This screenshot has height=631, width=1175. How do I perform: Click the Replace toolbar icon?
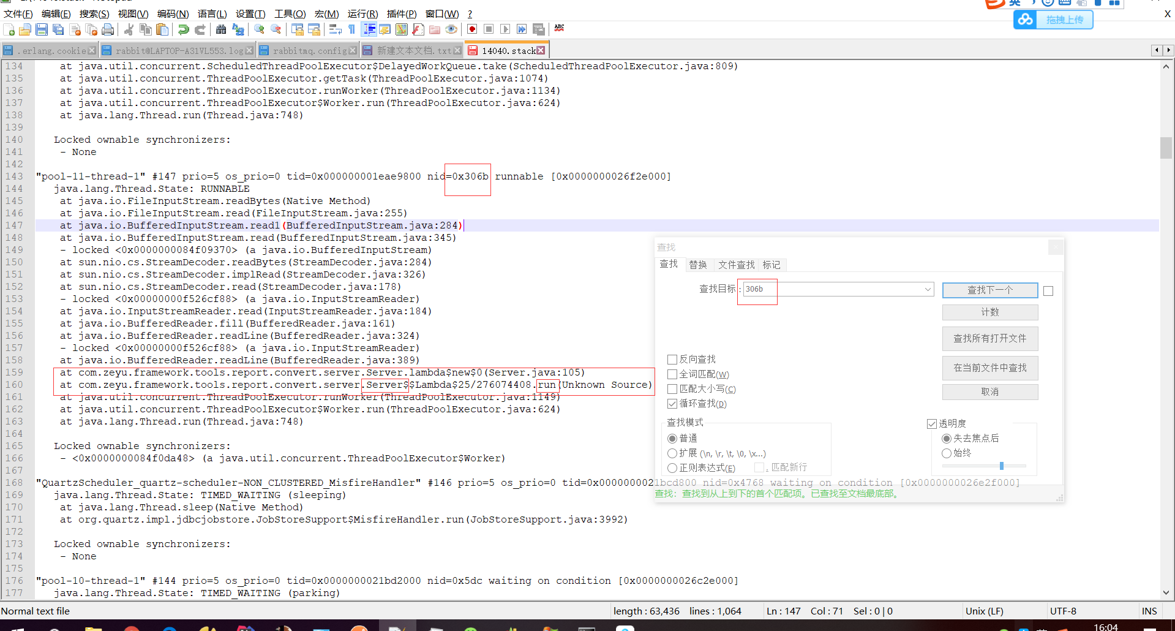pyautogui.click(x=238, y=29)
